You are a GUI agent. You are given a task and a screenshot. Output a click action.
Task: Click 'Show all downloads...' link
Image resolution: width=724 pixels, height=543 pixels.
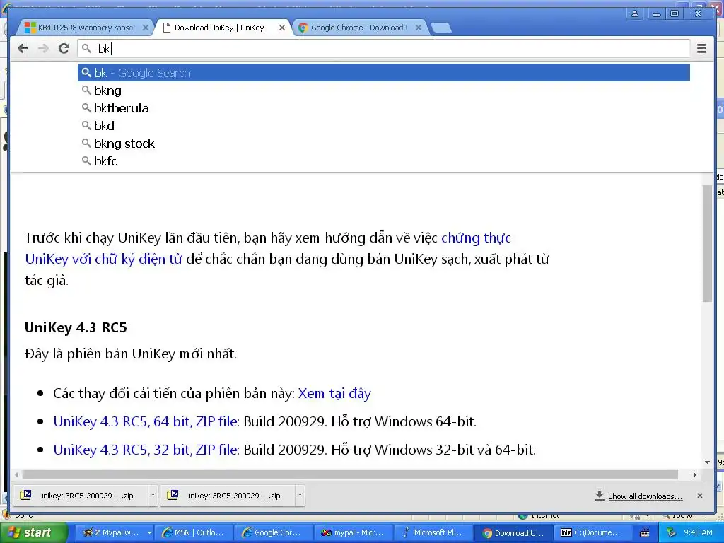pos(645,496)
